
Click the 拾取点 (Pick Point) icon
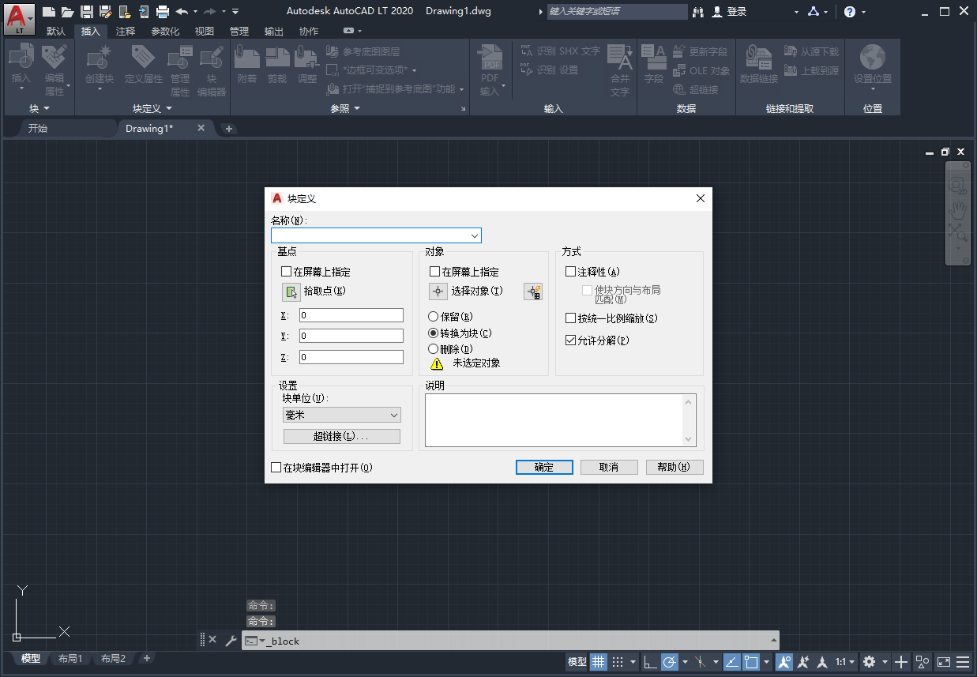click(x=291, y=291)
